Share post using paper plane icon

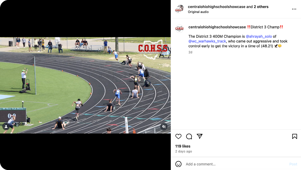pos(200,136)
